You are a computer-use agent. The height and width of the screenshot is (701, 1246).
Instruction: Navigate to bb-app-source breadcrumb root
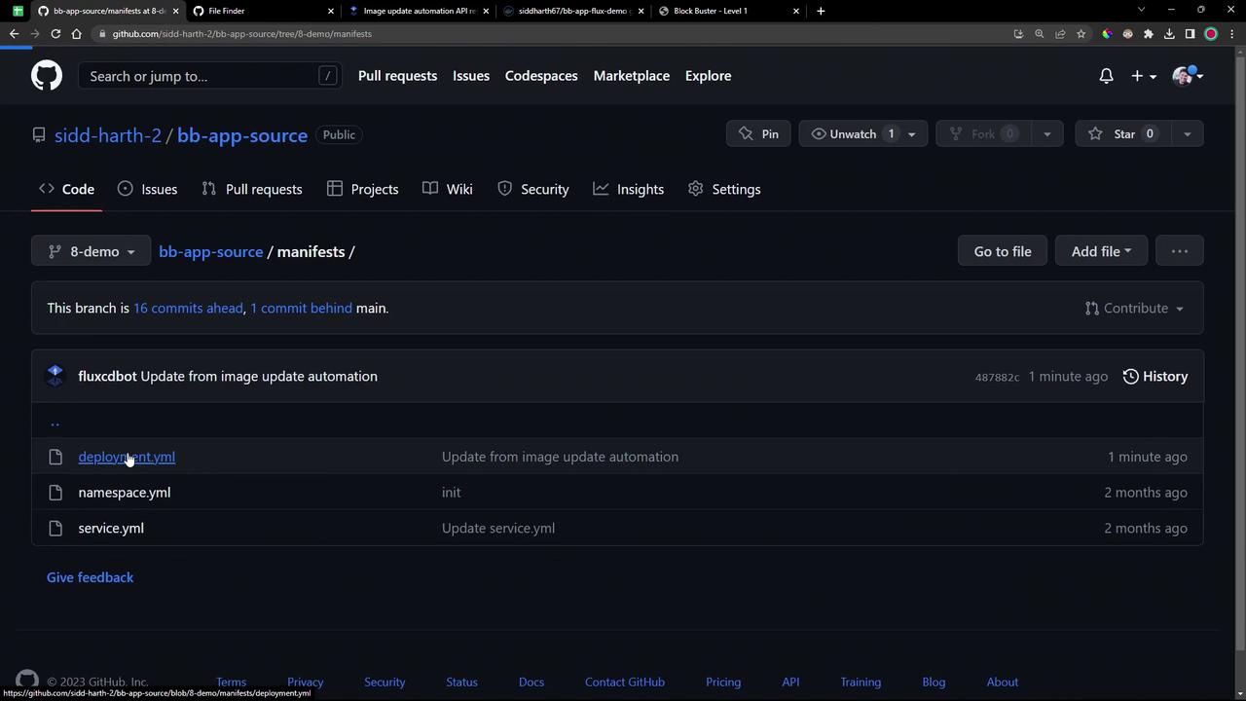coord(210,251)
